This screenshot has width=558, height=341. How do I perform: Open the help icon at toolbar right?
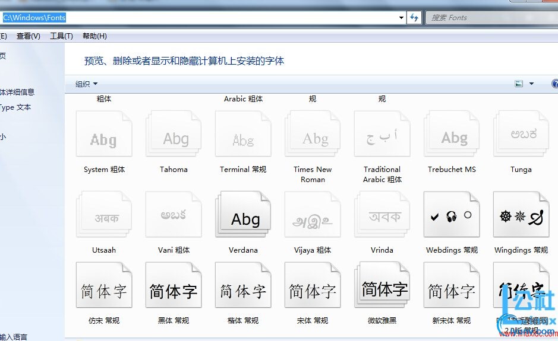pos(555,84)
